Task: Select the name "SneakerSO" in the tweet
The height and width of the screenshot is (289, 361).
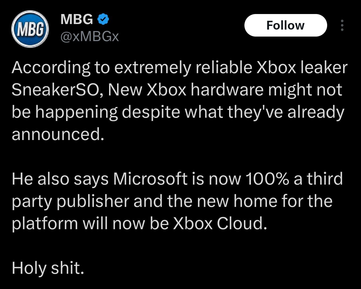Action: tap(56, 90)
